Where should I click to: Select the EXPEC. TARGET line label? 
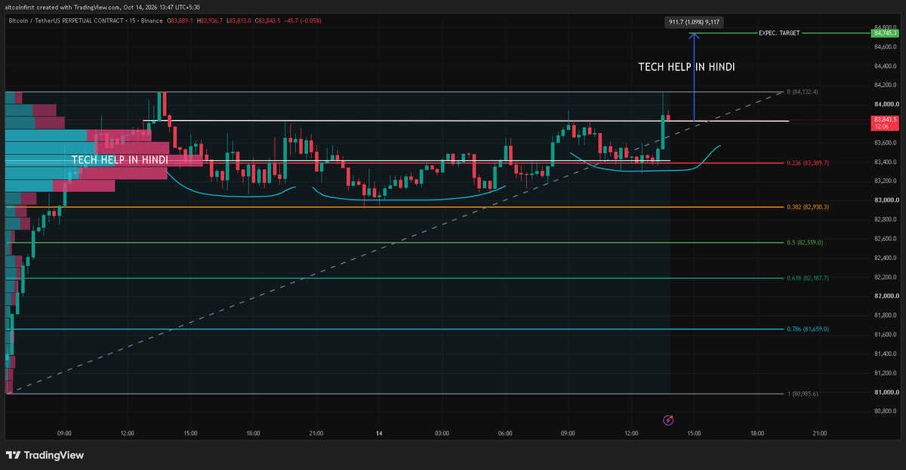[x=779, y=33]
